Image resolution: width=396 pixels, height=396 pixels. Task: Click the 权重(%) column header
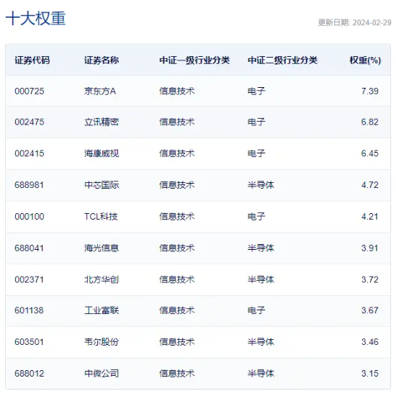tap(365, 60)
